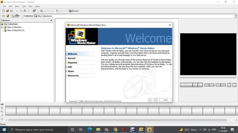Open the Send button dropdown arrow
Screen dimensions: 238x133
click(65, 11)
